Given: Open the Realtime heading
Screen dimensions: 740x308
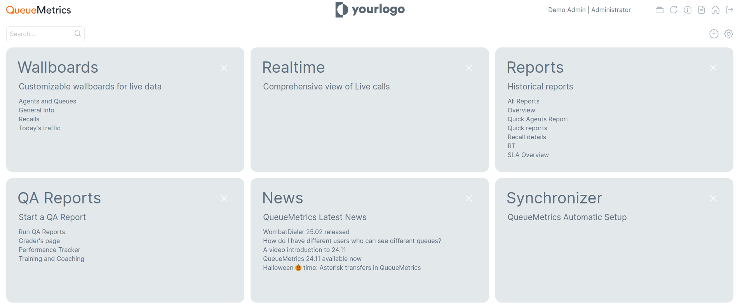Looking at the screenshot, I should click(x=293, y=67).
